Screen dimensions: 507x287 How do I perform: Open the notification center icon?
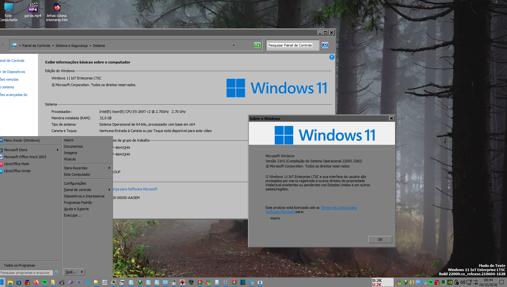tap(502, 282)
